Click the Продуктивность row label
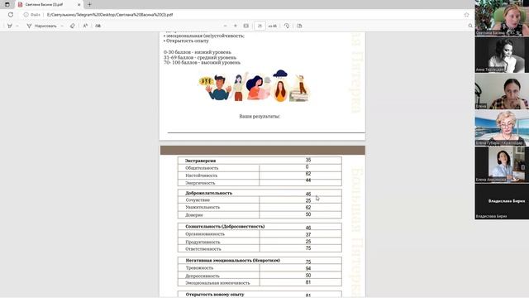The image size is (529, 298). (x=203, y=242)
